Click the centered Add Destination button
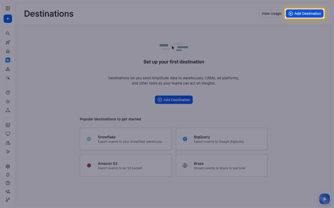Viewport: 334px width, 208px height. 174,100
